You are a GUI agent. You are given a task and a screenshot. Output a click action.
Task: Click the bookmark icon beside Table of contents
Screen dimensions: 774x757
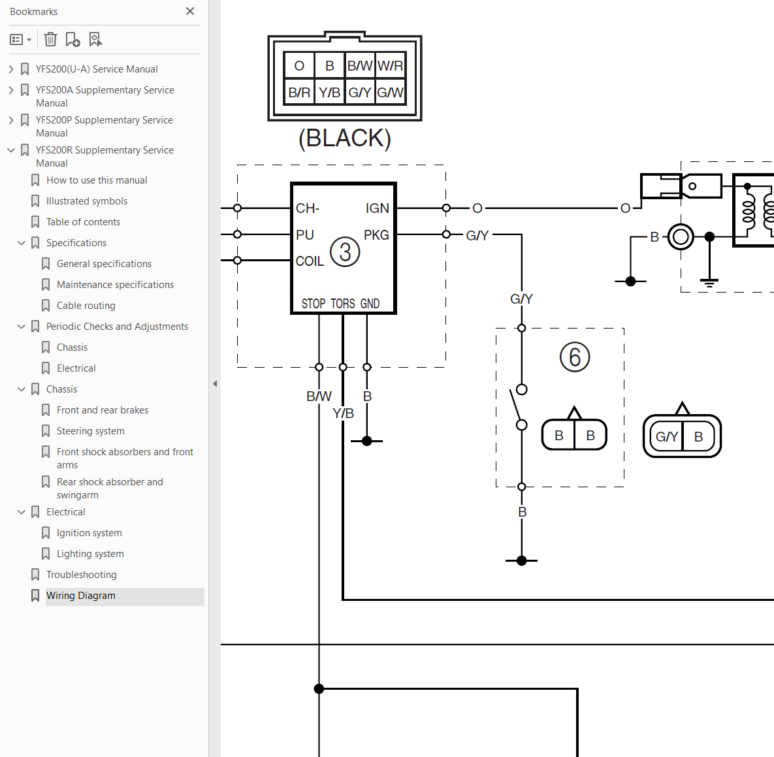[35, 222]
